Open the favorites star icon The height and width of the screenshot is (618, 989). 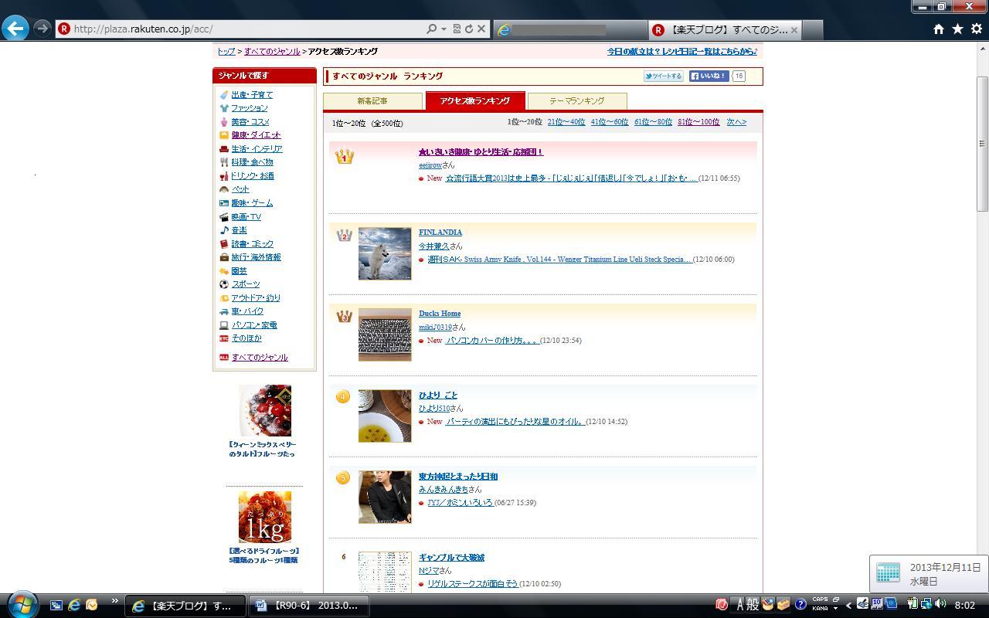tap(957, 29)
